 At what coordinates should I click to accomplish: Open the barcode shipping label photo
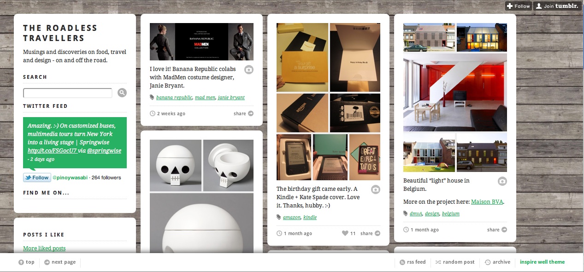tap(355, 113)
